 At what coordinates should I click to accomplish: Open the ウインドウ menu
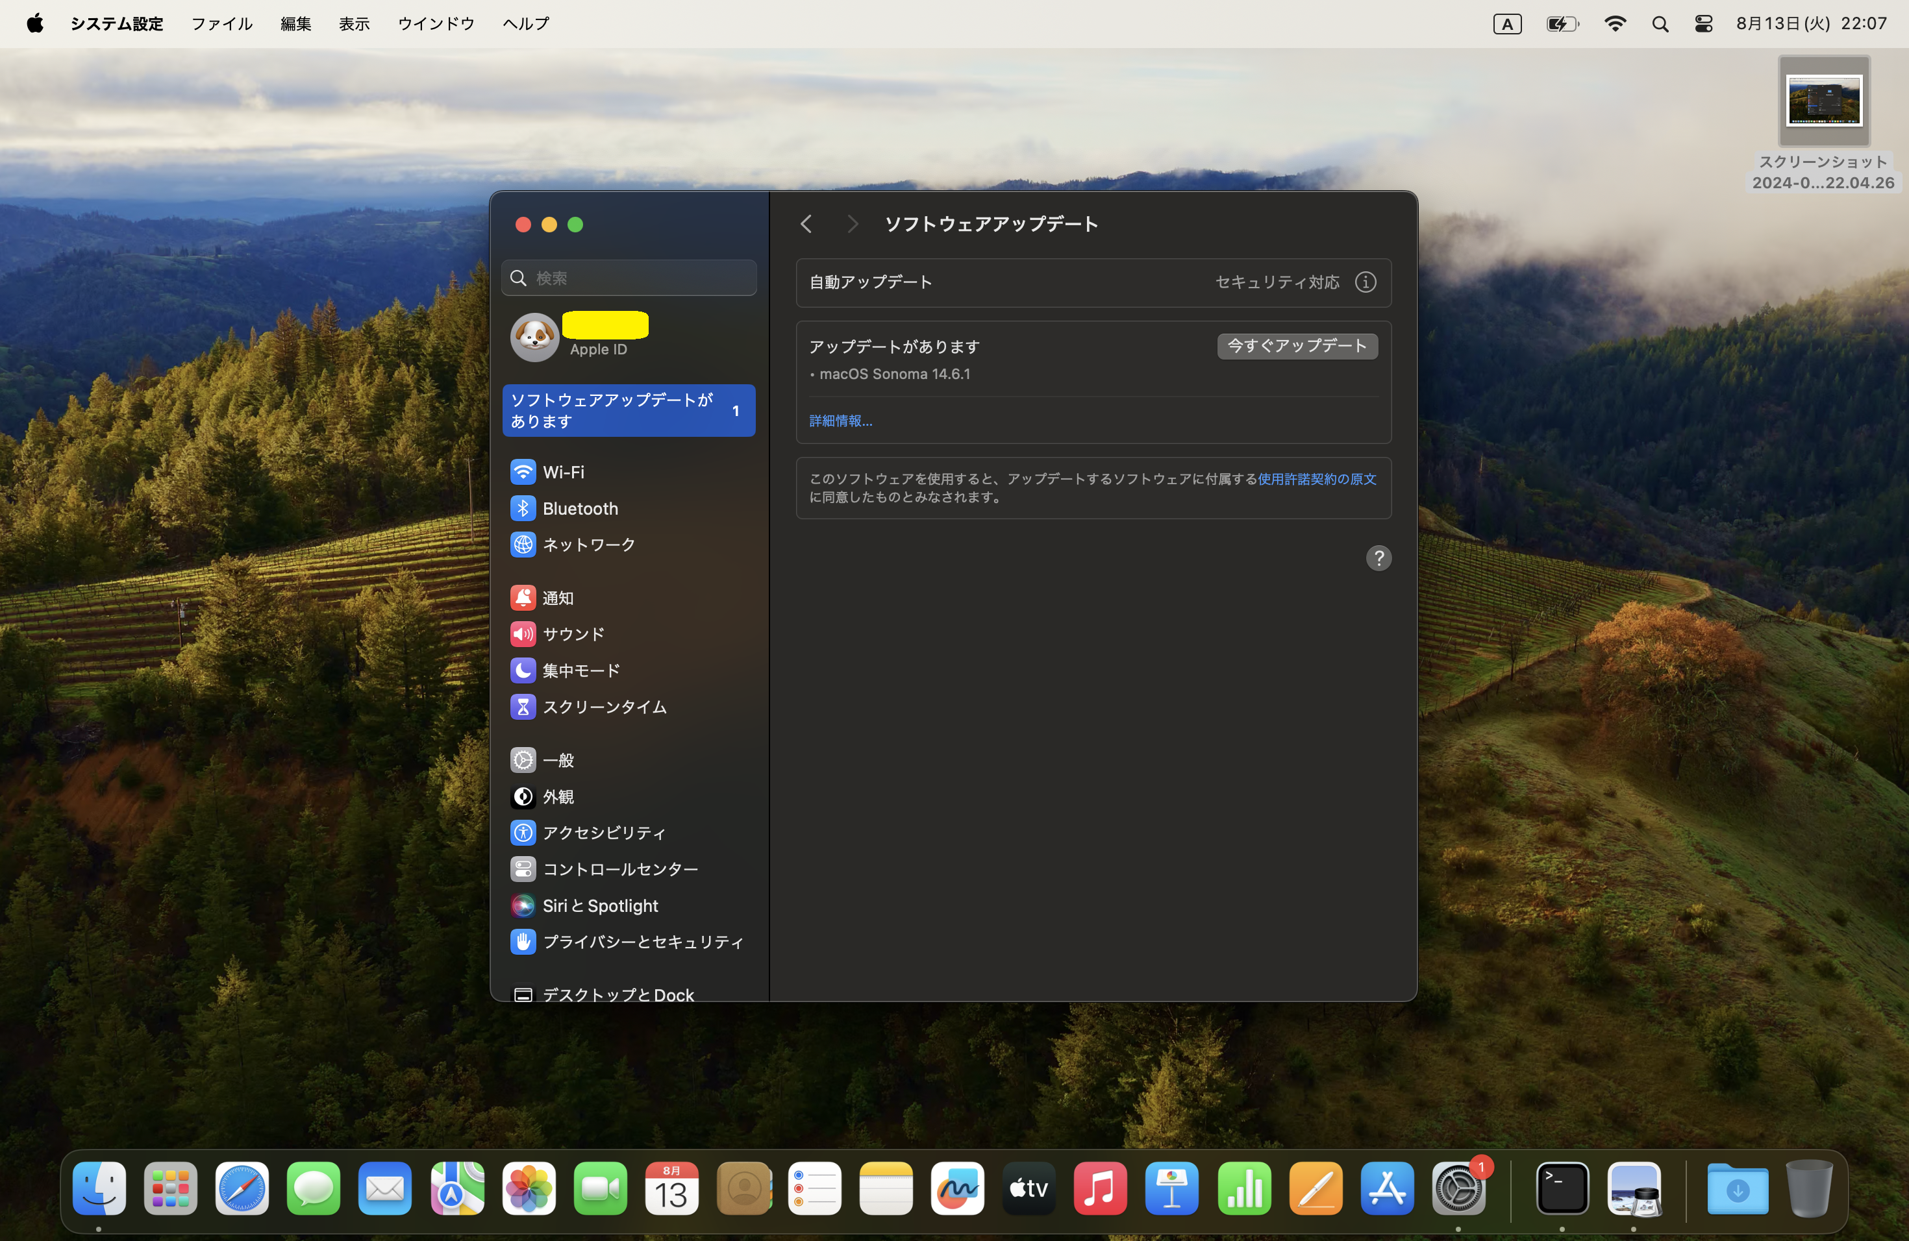pyautogui.click(x=436, y=24)
